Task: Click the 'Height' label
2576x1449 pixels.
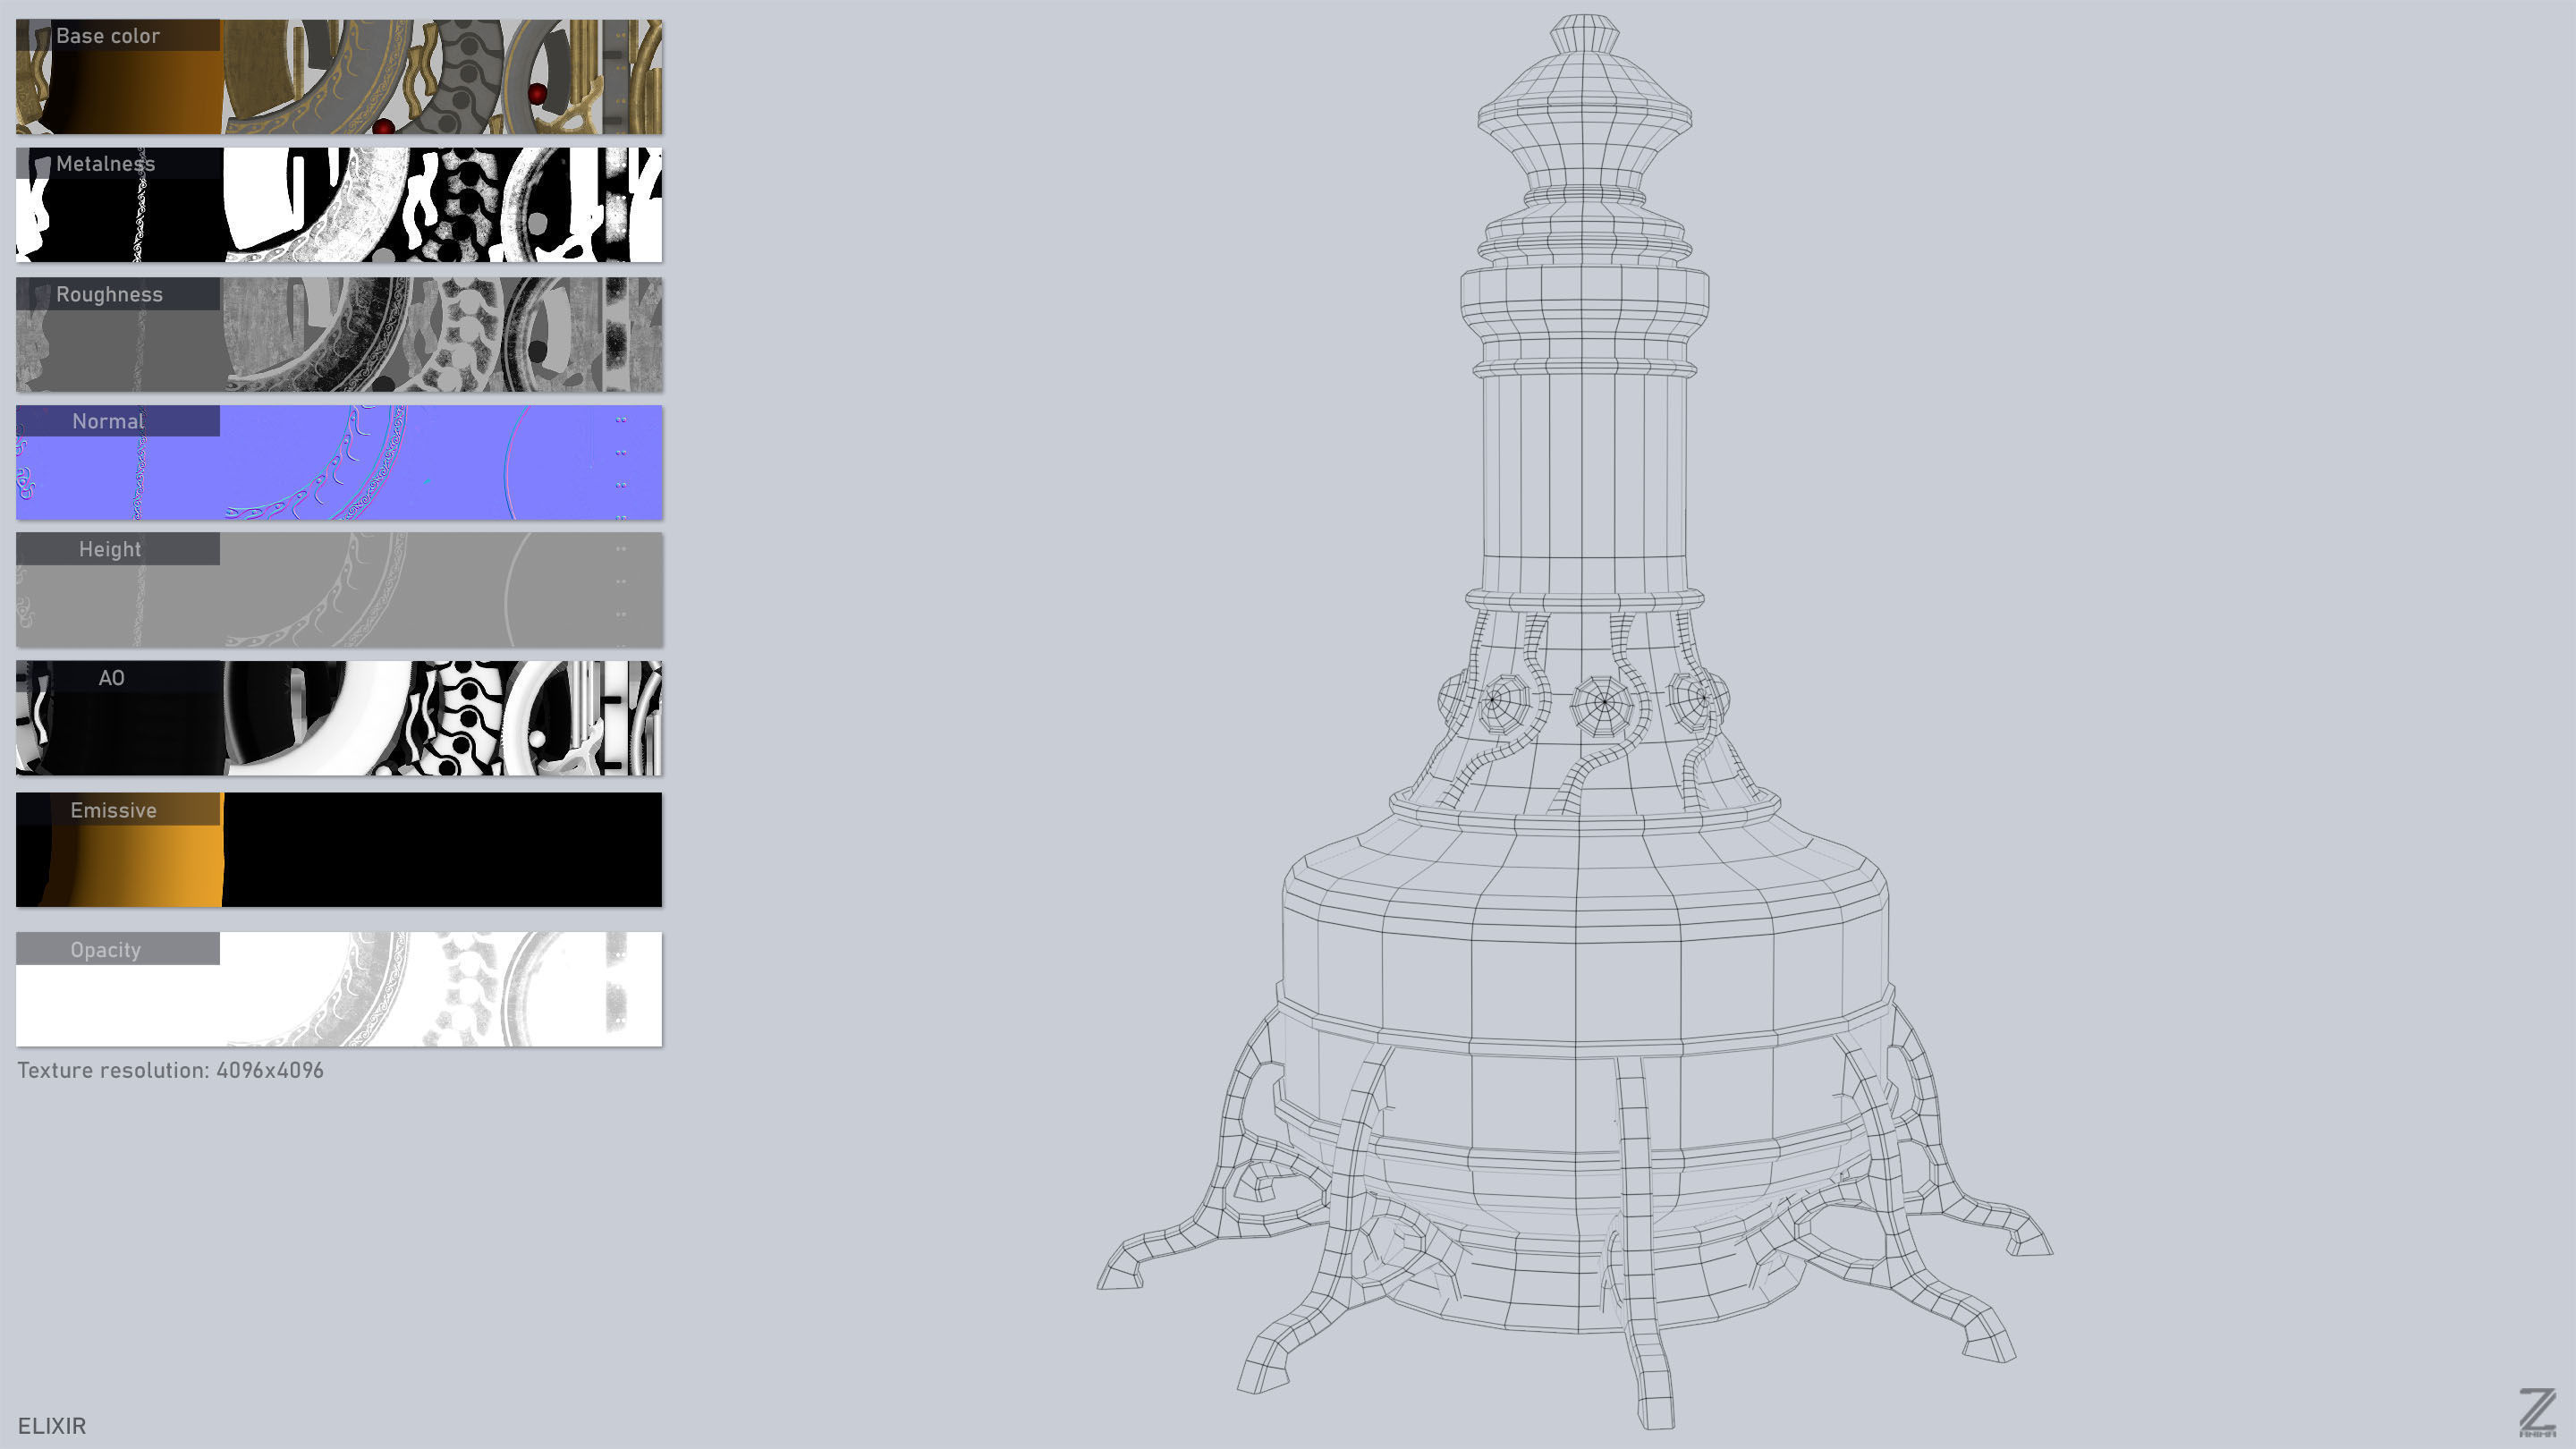Action: coord(110,549)
